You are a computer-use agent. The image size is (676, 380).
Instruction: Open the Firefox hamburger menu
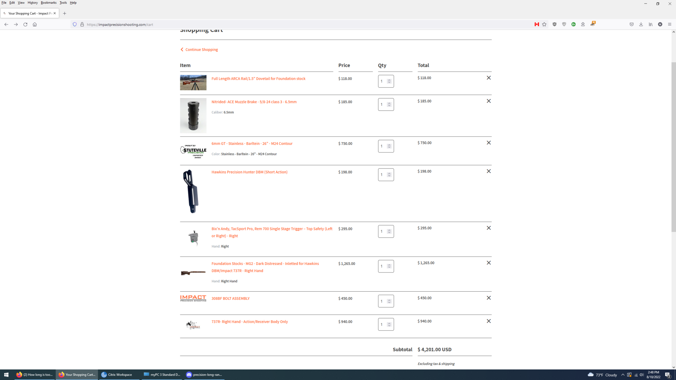tap(670, 24)
